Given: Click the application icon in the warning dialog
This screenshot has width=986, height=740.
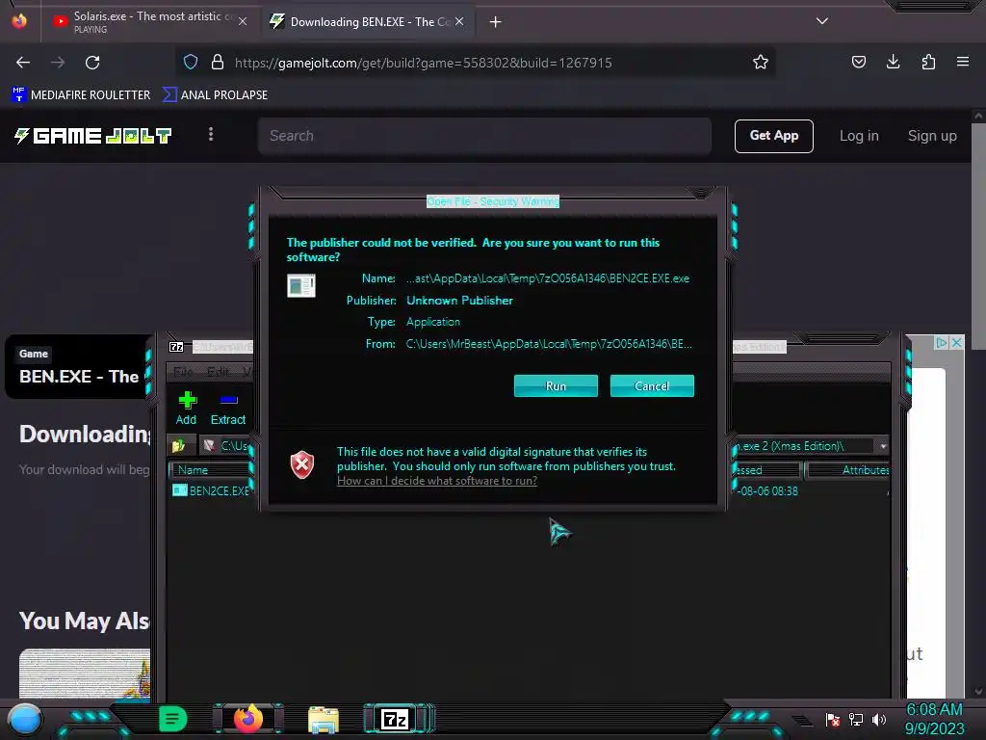Looking at the screenshot, I should pos(301,285).
